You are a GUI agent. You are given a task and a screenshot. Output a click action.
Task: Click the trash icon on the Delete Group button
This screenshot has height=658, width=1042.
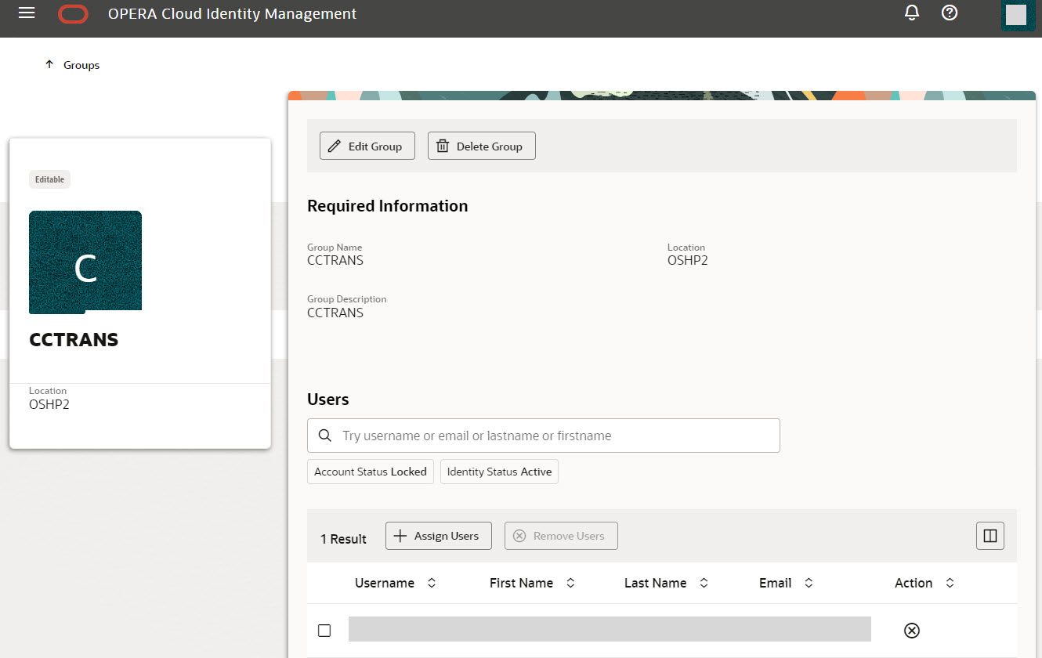[443, 146]
